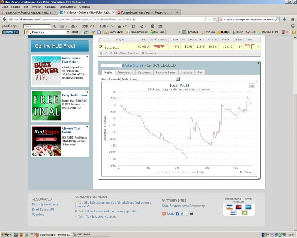Select the Find tab
297x238 pixels.
click(200, 72)
